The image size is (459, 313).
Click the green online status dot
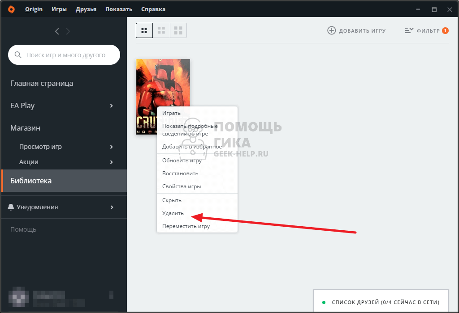[324, 302]
